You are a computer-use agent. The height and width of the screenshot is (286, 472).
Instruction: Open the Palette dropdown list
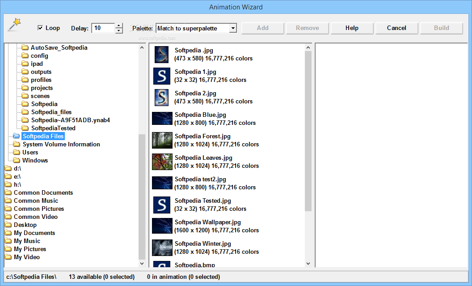[x=233, y=28]
